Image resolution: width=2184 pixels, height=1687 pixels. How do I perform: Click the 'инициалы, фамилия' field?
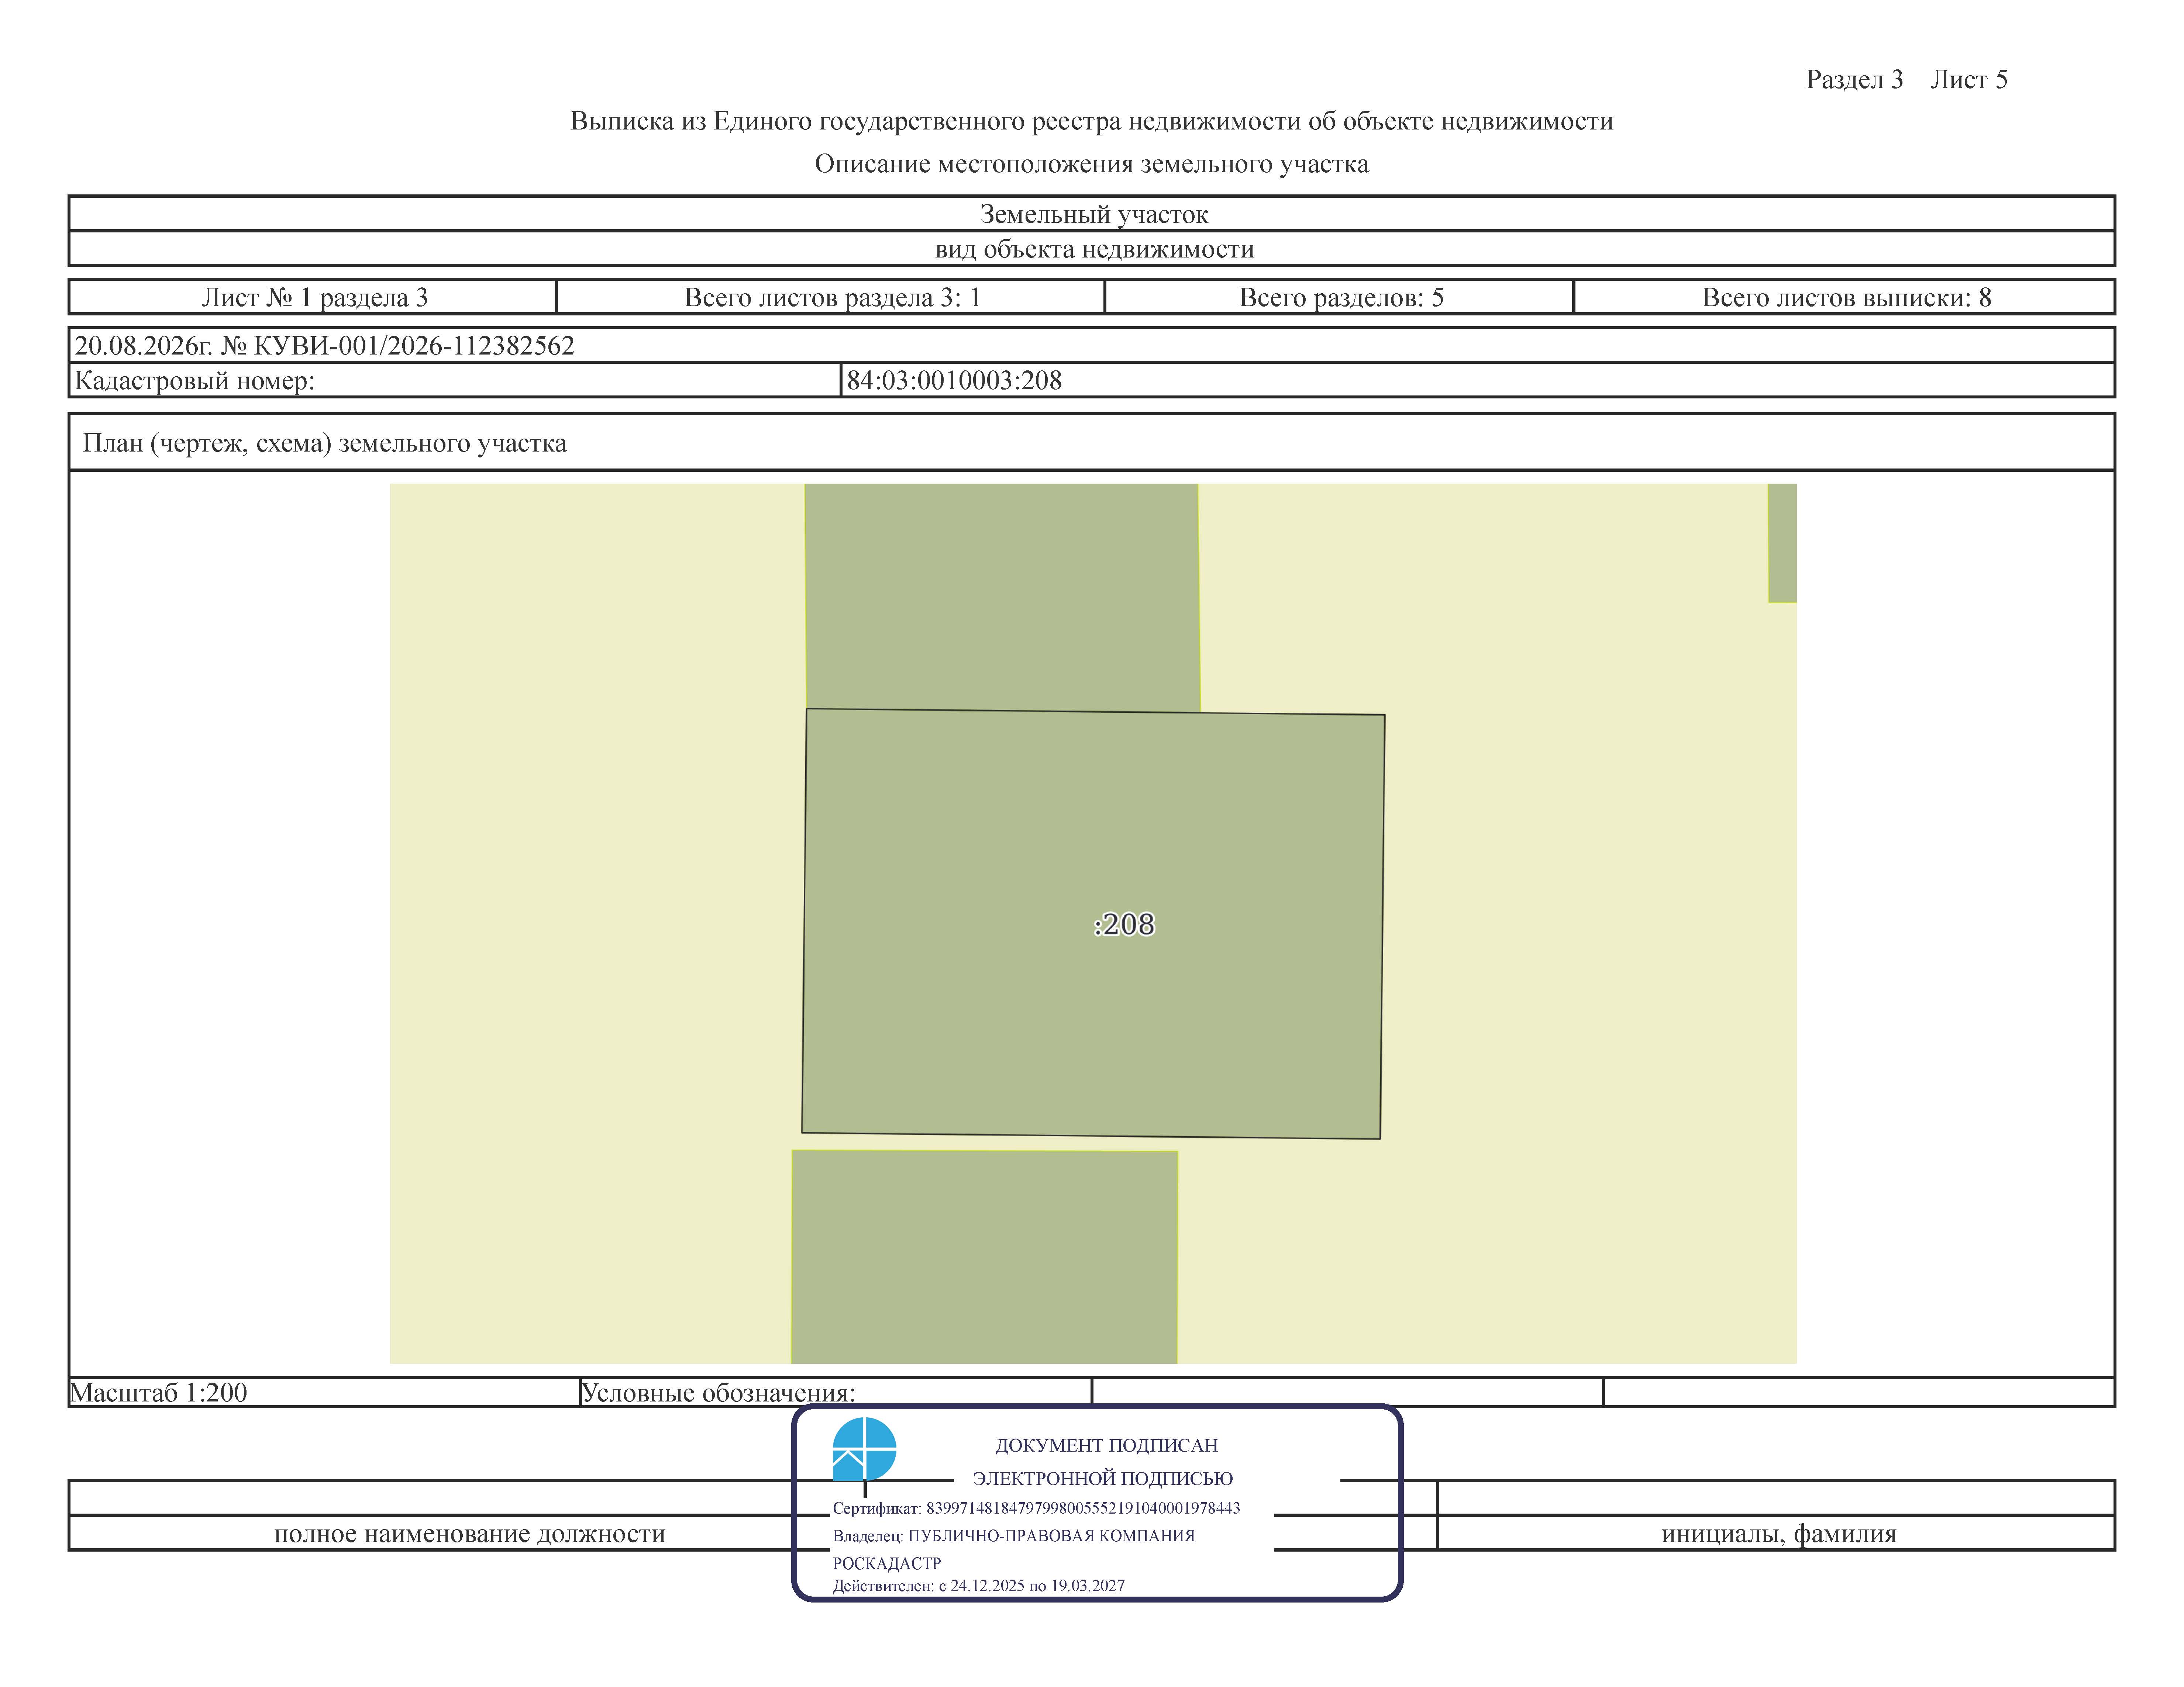click(x=1777, y=1533)
